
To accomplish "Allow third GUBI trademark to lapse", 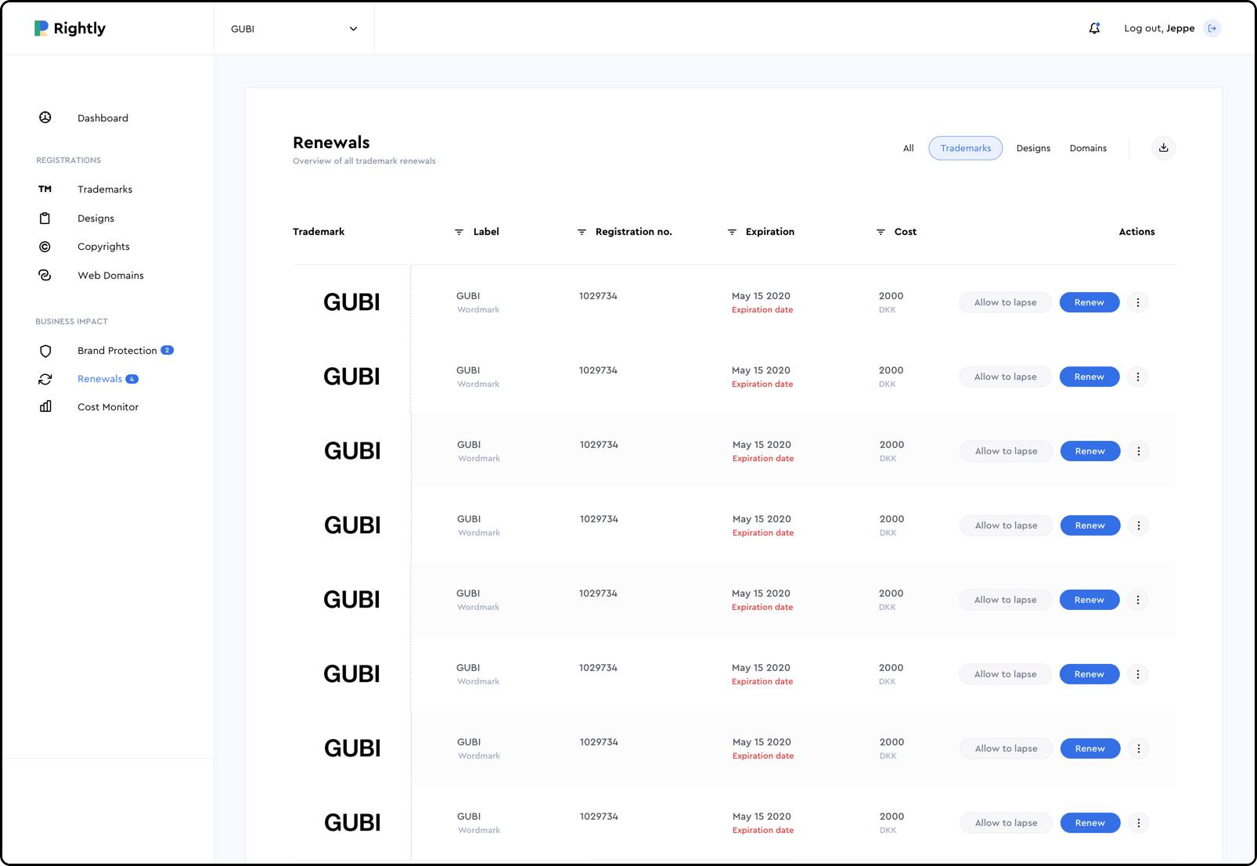I will [1007, 451].
